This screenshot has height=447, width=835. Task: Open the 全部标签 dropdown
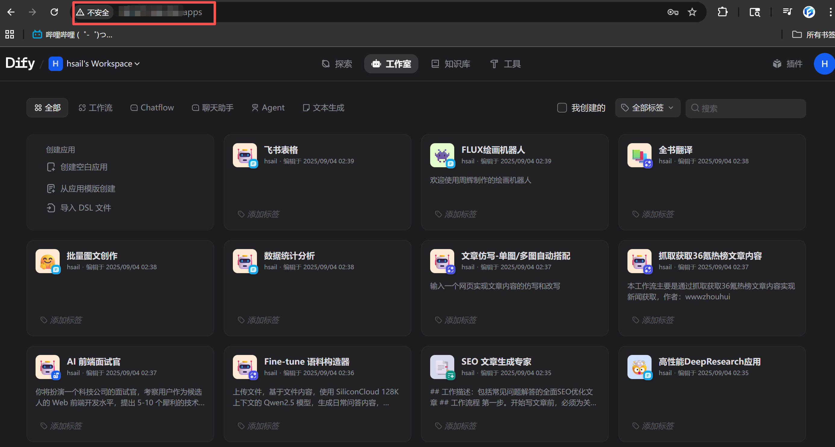(647, 108)
